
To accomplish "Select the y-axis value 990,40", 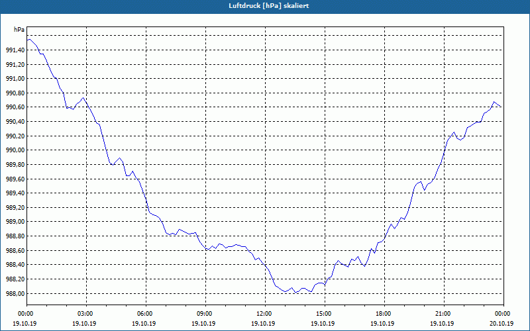I will (x=15, y=122).
